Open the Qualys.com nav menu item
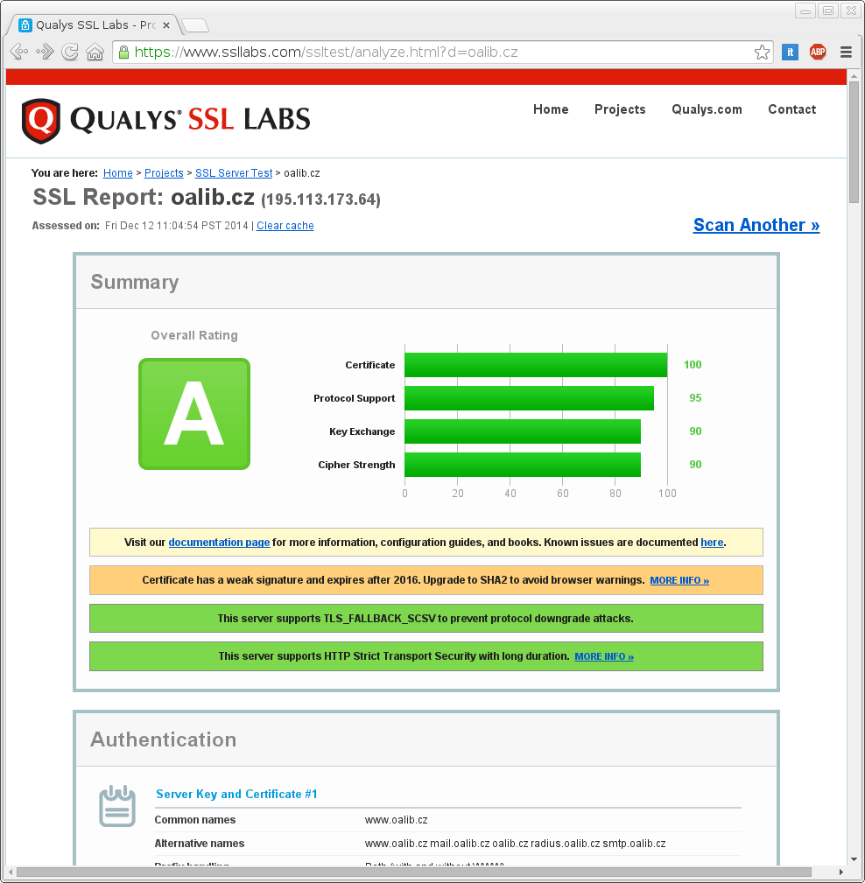This screenshot has width=865, height=883. [x=707, y=109]
